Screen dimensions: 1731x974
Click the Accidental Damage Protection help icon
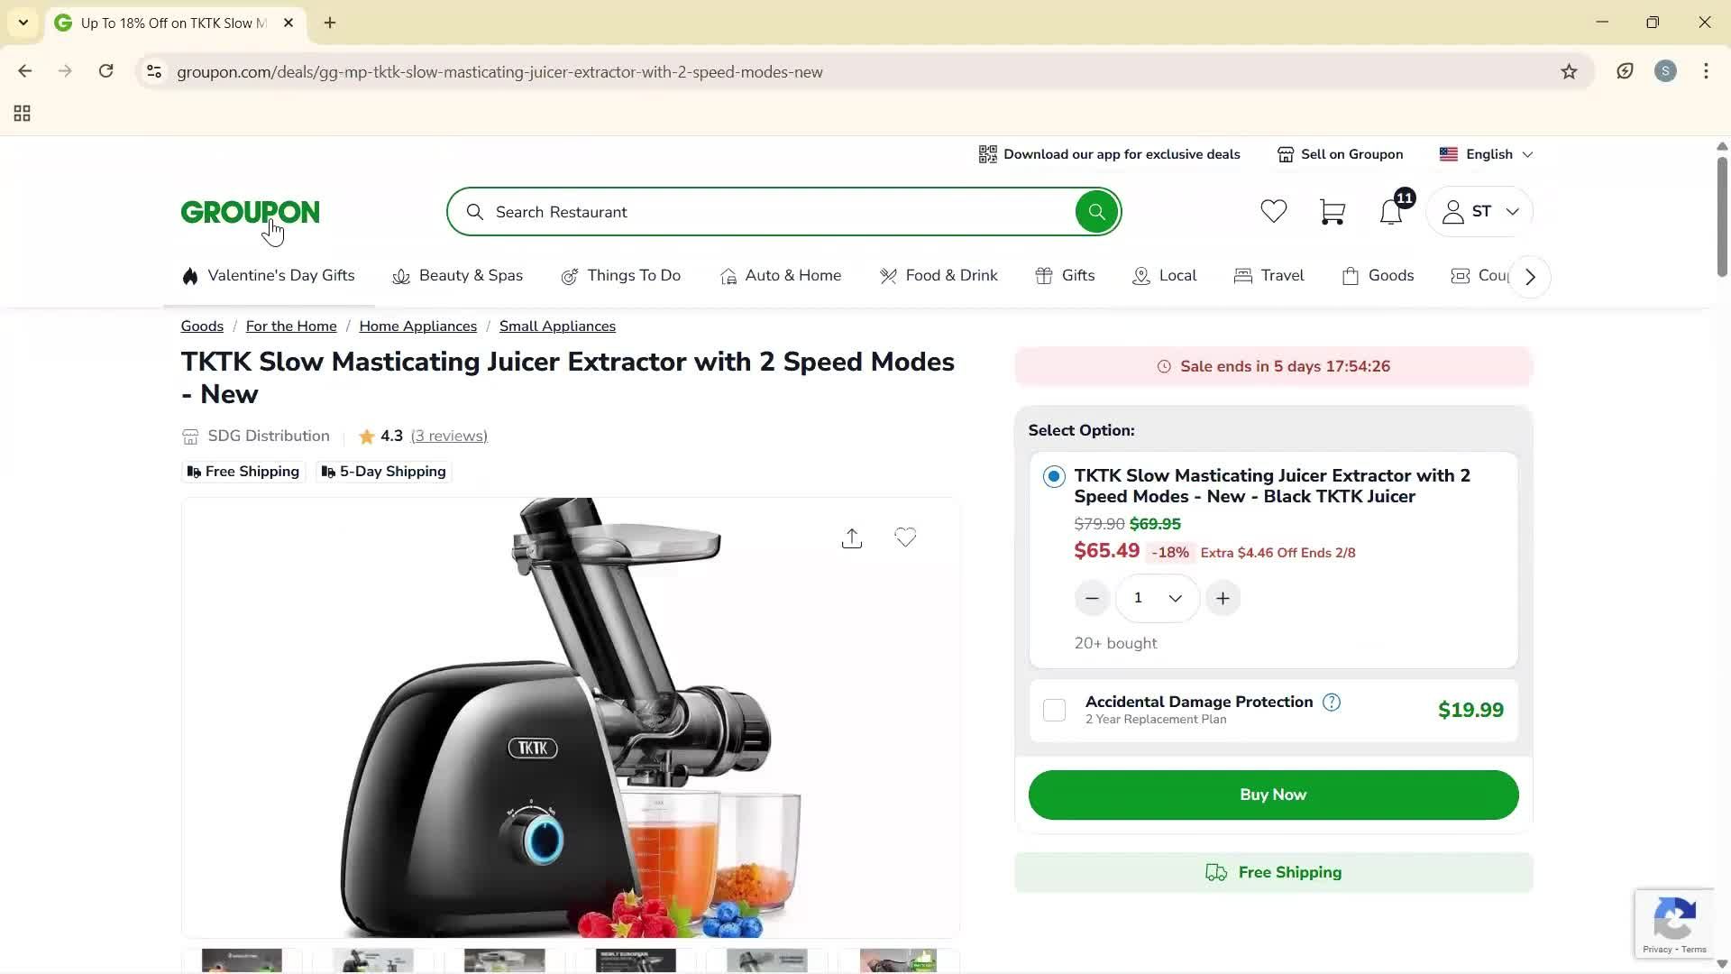pyautogui.click(x=1332, y=703)
